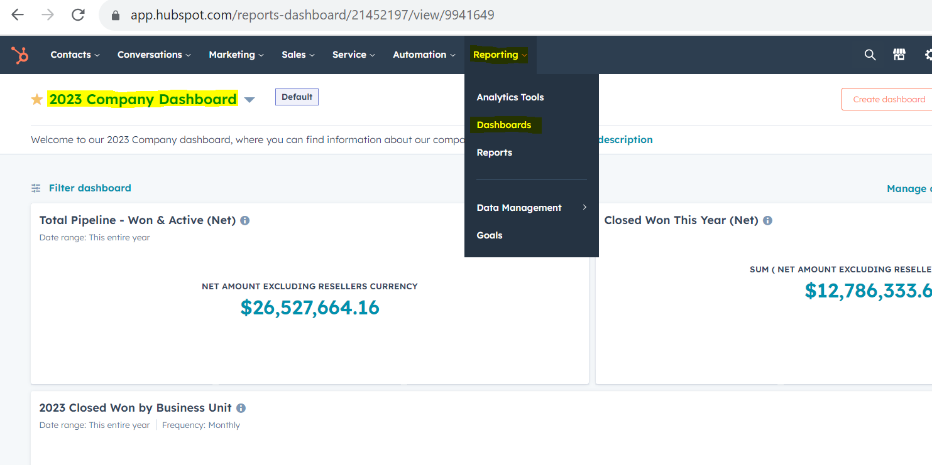Choose Analytics Tools in Reporting menu
Viewport: 932px width, 465px height.
pyautogui.click(x=510, y=97)
